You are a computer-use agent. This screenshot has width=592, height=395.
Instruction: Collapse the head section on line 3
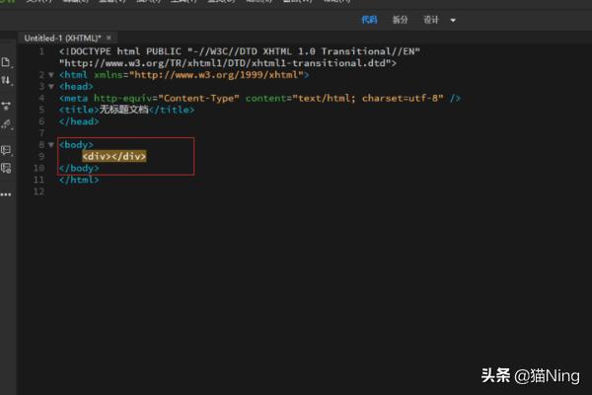pyautogui.click(x=51, y=87)
